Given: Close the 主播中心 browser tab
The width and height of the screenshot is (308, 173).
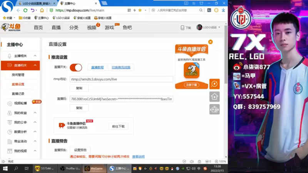Looking at the screenshot, I should coord(96,3).
